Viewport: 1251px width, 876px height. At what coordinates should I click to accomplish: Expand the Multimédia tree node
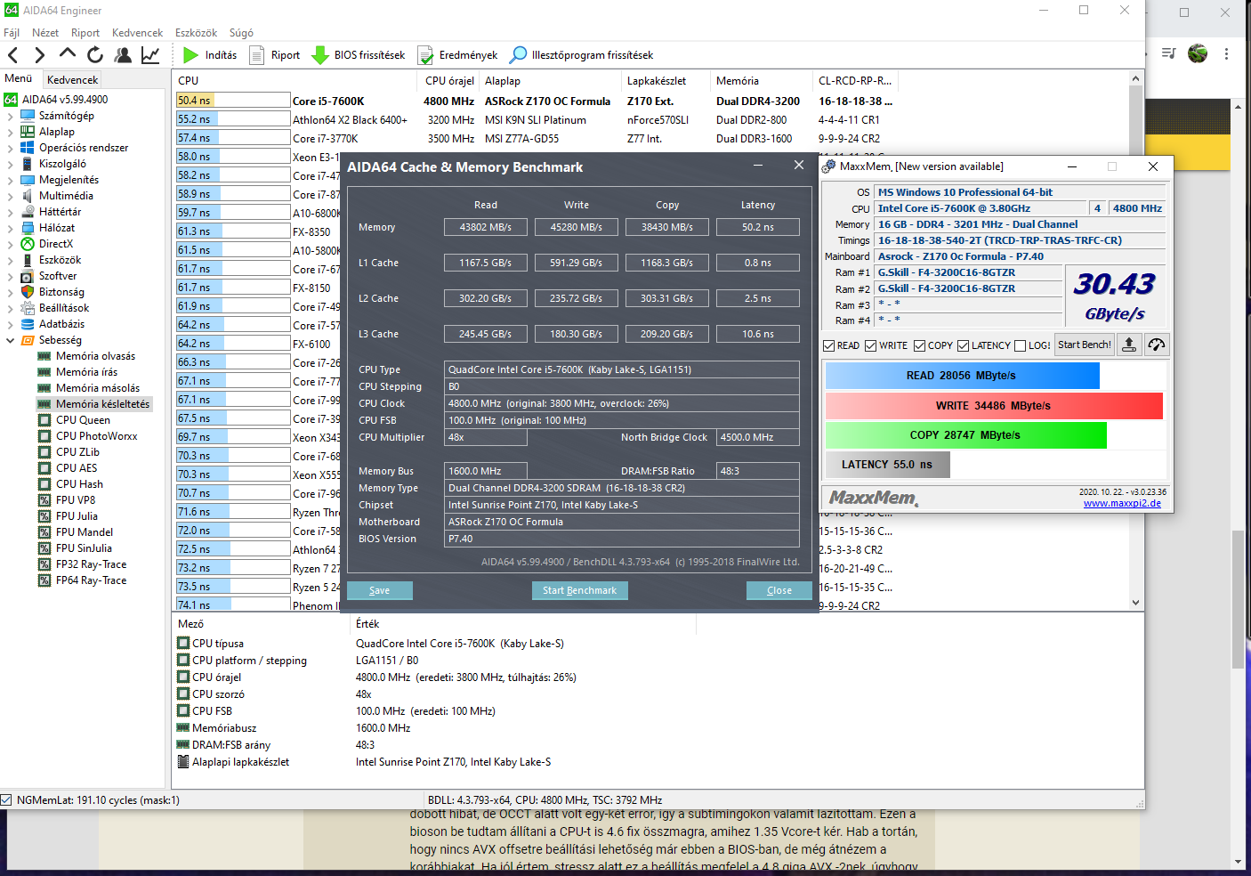point(11,196)
